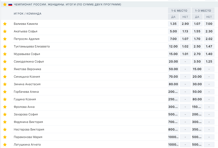The image size is (218, 148).
Task: Click 1.47 НЕТ top-three odds for Туктамышева
Action: pos(209,46)
